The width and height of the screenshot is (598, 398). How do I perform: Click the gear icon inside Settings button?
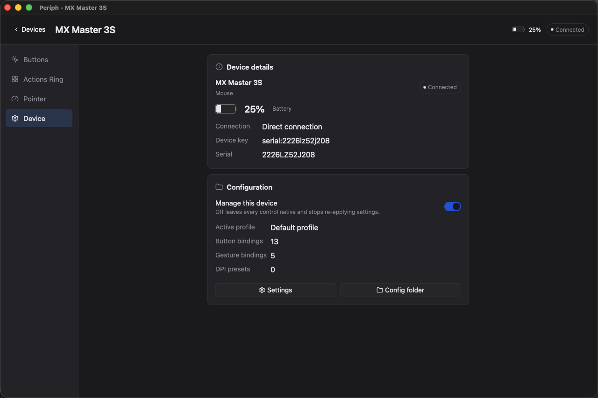tap(262, 290)
